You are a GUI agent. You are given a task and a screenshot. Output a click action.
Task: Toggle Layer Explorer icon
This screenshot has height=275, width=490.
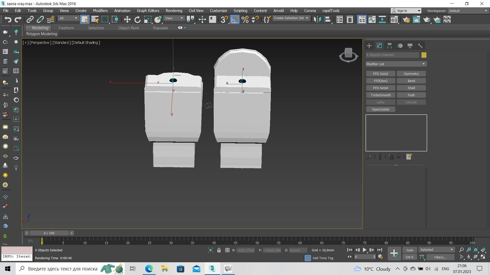click(x=350, y=19)
